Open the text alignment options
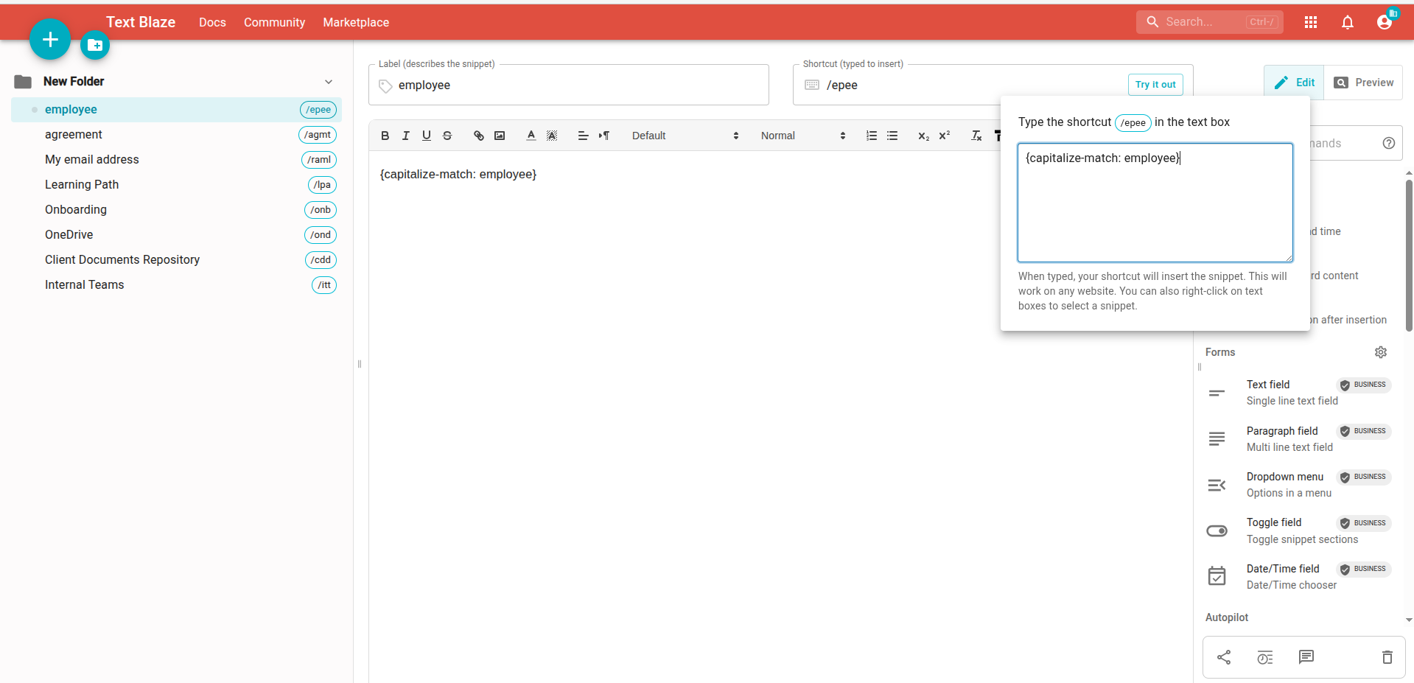This screenshot has height=683, width=1414. click(583, 136)
